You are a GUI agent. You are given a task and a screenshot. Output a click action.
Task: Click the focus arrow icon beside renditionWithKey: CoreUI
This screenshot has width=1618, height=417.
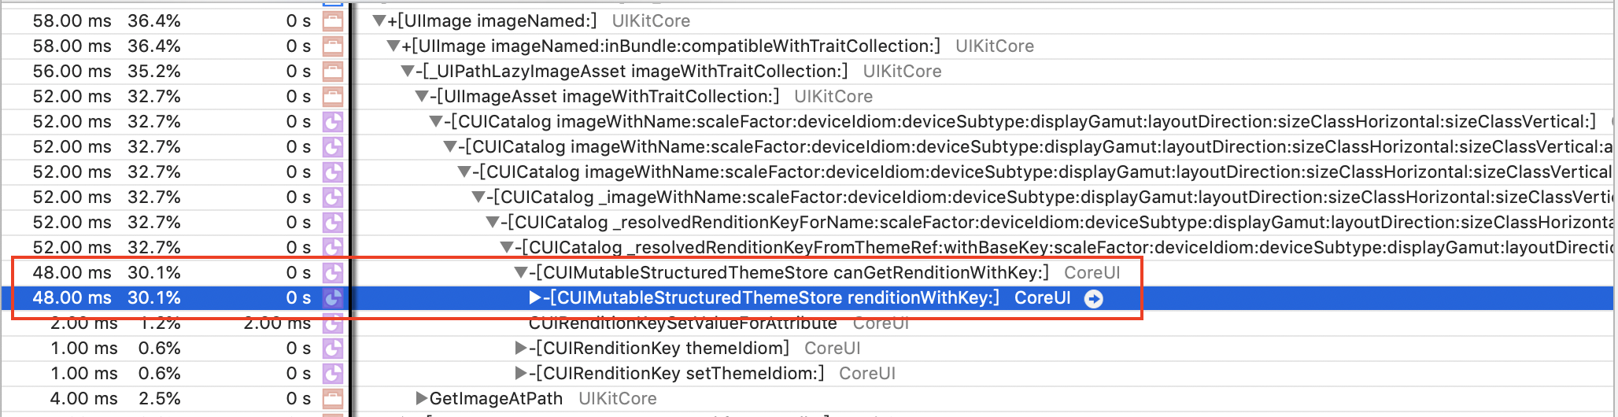coord(1094,298)
